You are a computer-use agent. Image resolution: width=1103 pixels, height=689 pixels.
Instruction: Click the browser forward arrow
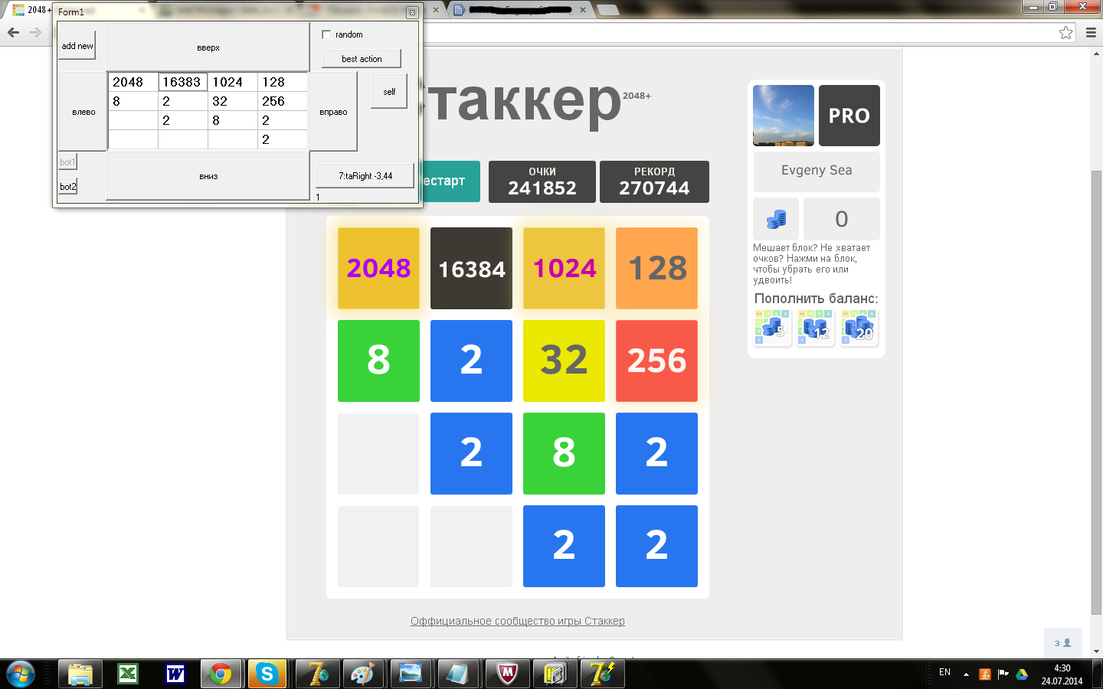point(35,32)
